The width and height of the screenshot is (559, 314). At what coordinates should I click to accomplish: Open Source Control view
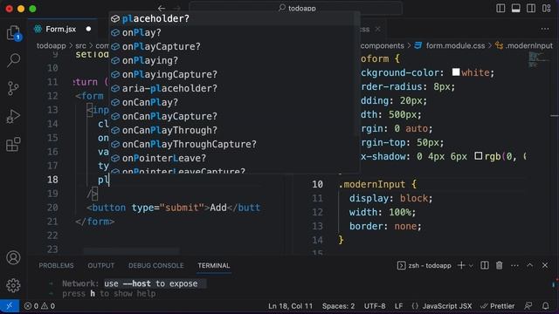[13, 88]
